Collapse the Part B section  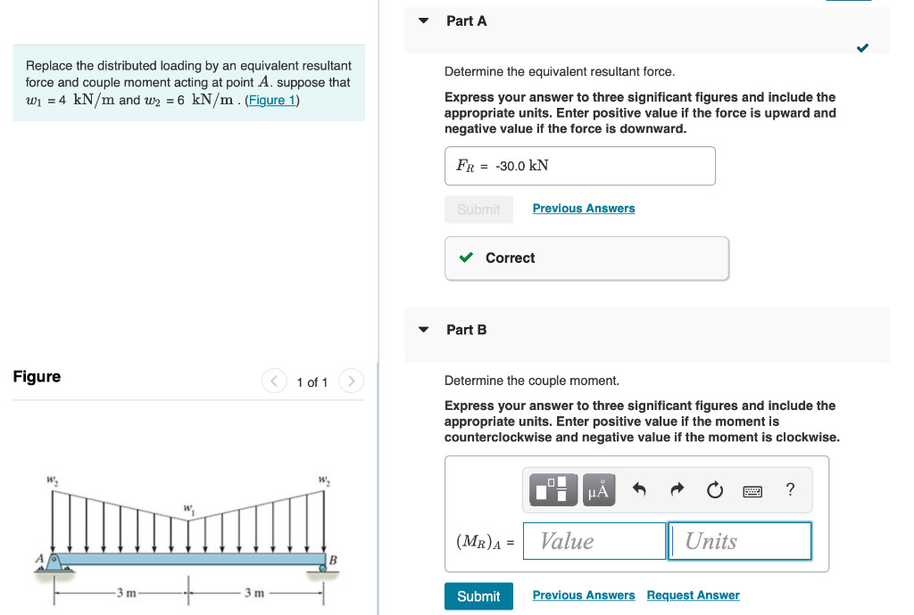pyautogui.click(x=422, y=329)
